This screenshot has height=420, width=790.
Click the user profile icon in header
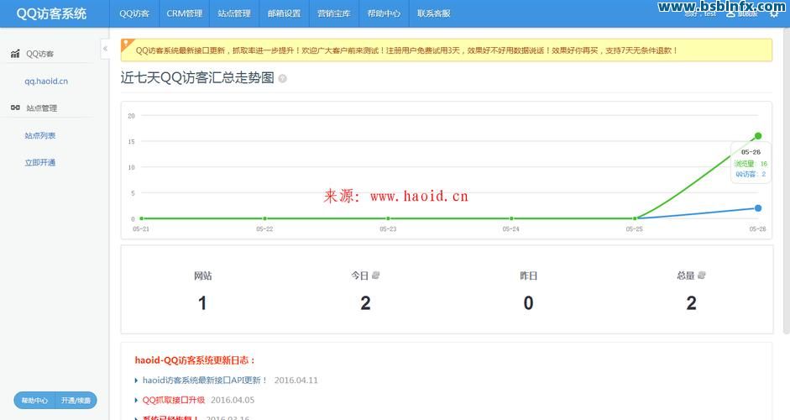pyautogui.click(x=730, y=14)
